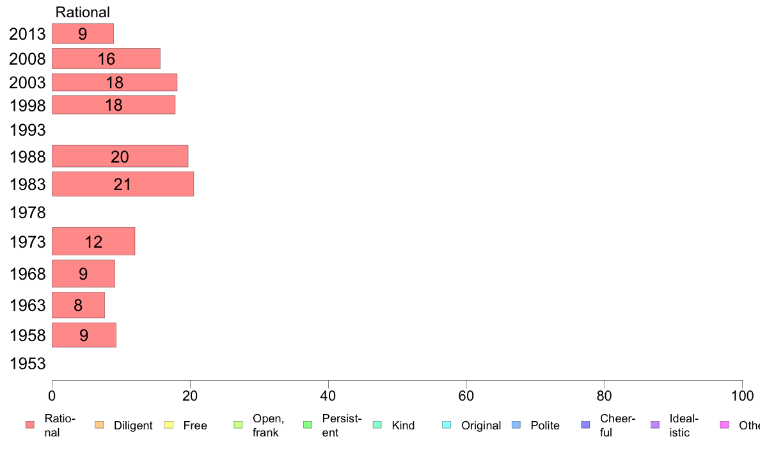The width and height of the screenshot is (760, 471).
Task: Select the 1983 bar showing 21
Action: point(123,184)
